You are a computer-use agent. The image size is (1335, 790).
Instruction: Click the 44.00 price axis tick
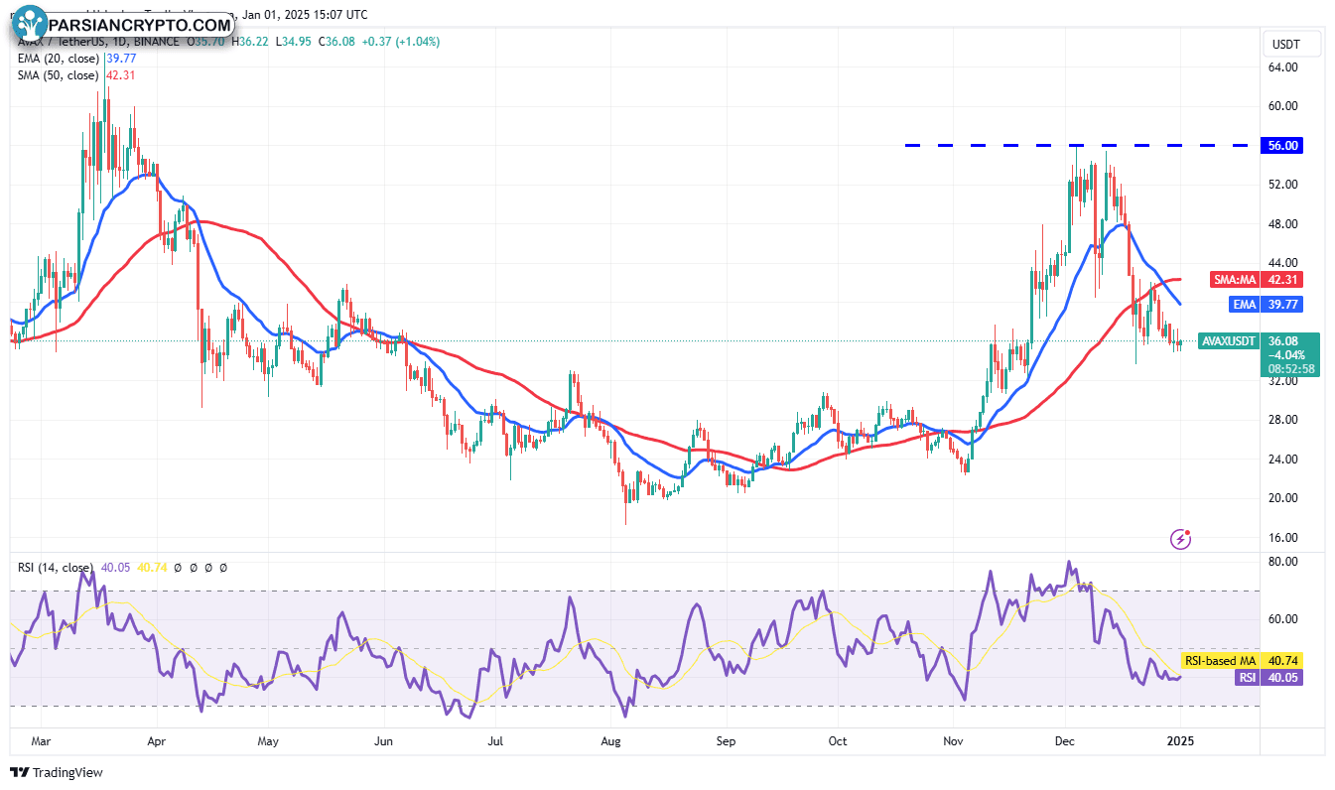(x=1284, y=263)
